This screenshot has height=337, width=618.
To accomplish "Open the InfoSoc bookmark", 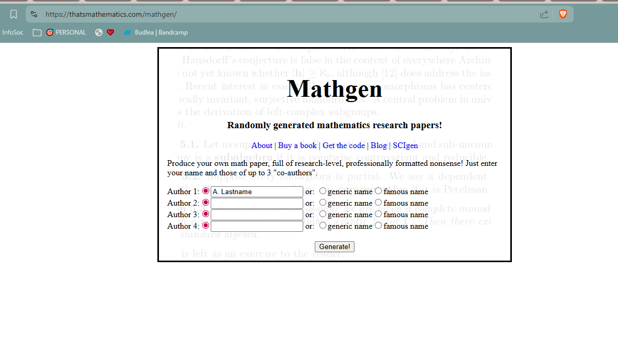I will pyautogui.click(x=13, y=32).
